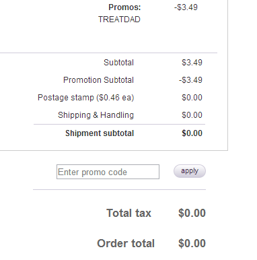Click the Postage stamp ($0.46 ea) label
Screen dimensions: 257x260
click(86, 98)
